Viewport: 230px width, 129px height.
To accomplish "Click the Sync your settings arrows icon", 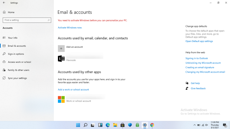I will [4, 78].
